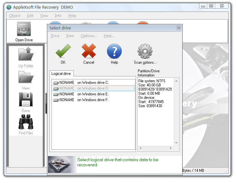Maximize the AppleXsoft File Recovery window

(211, 6)
